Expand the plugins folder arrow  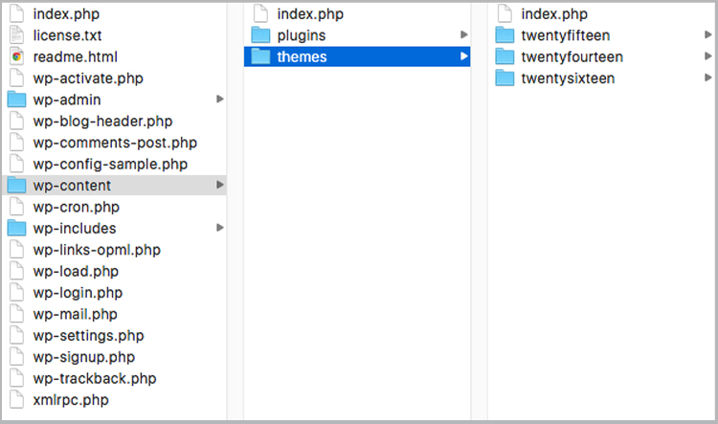coord(464,34)
